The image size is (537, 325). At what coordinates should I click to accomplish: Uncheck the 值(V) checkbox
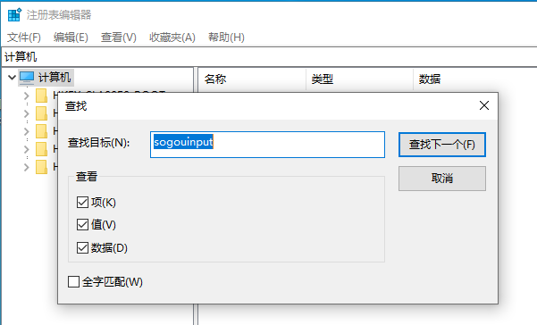tap(82, 225)
